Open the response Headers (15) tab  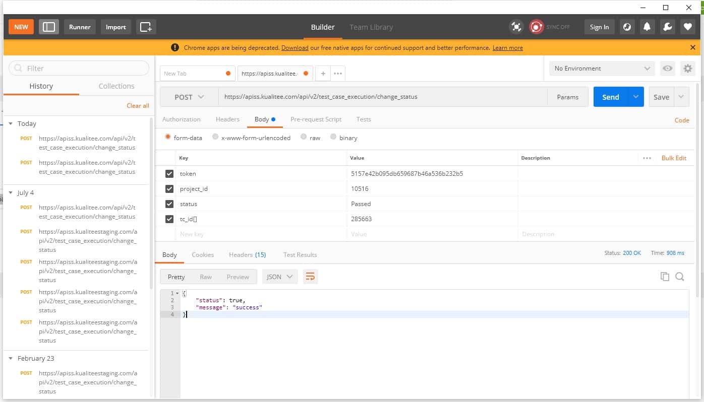point(247,255)
